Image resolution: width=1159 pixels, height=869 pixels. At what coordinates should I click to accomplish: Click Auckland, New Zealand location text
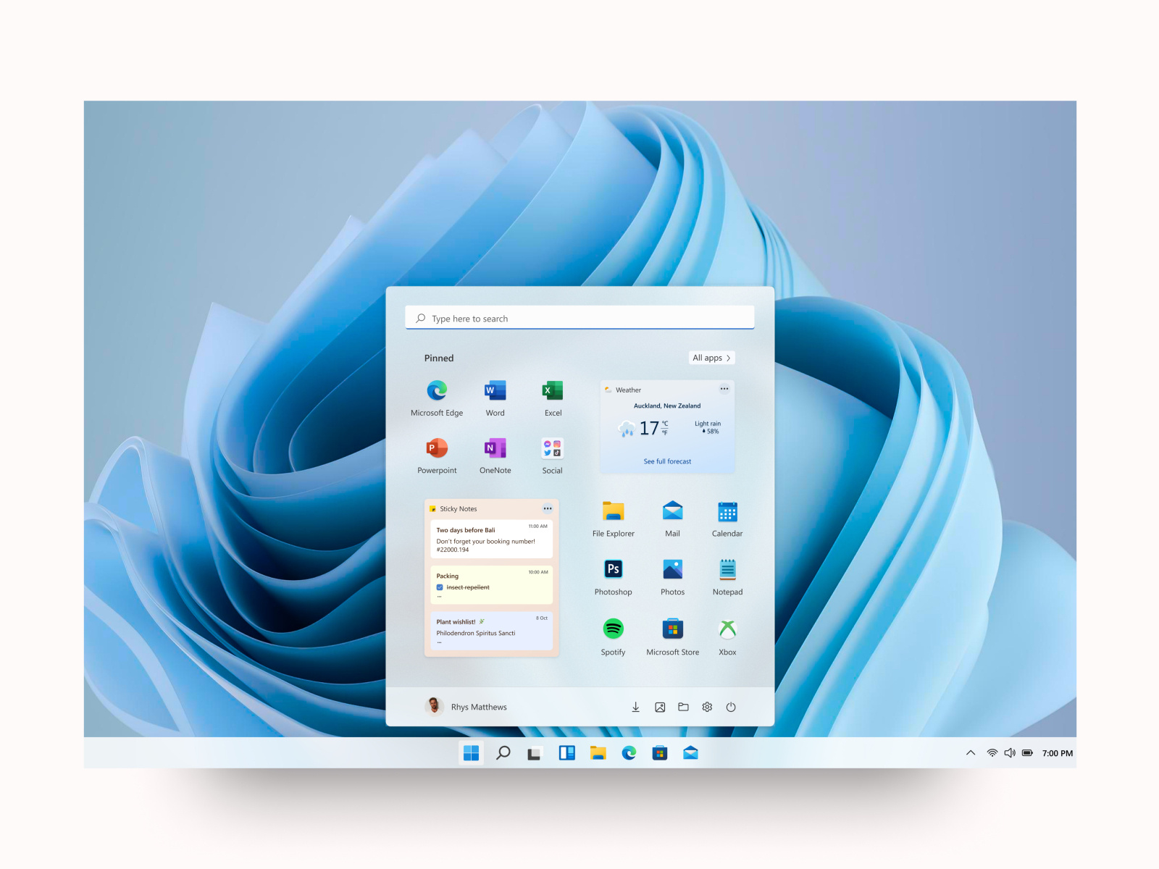point(667,406)
